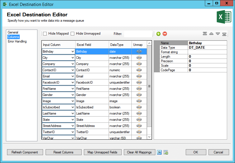Unmap the Email column
Screen dimensions: 235x163
[x=139, y=76]
